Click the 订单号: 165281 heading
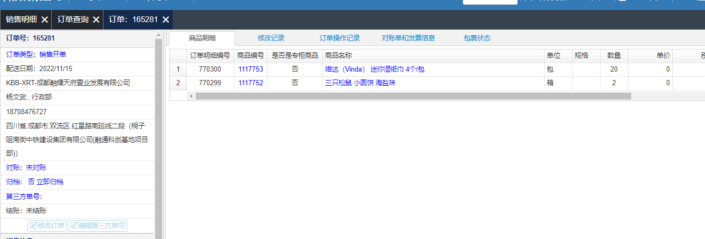705x239 pixels. pos(31,38)
